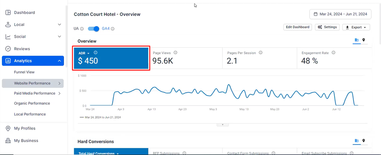Select the Pages Per Session card
This screenshot has width=381, height=155.
(x=259, y=58)
